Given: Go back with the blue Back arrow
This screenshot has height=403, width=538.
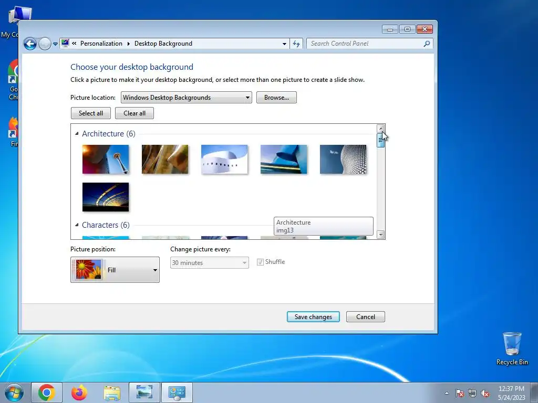Looking at the screenshot, I should [x=30, y=44].
